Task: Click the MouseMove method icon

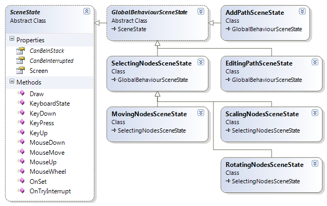Action: (21, 152)
